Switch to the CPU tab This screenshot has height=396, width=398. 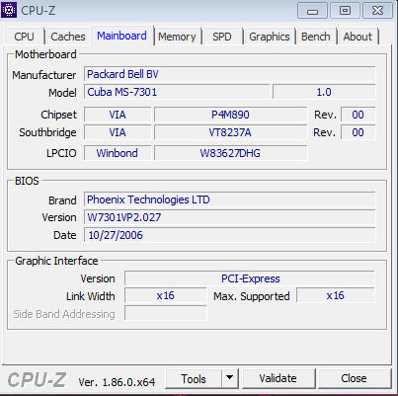pyautogui.click(x=24, y=37)
